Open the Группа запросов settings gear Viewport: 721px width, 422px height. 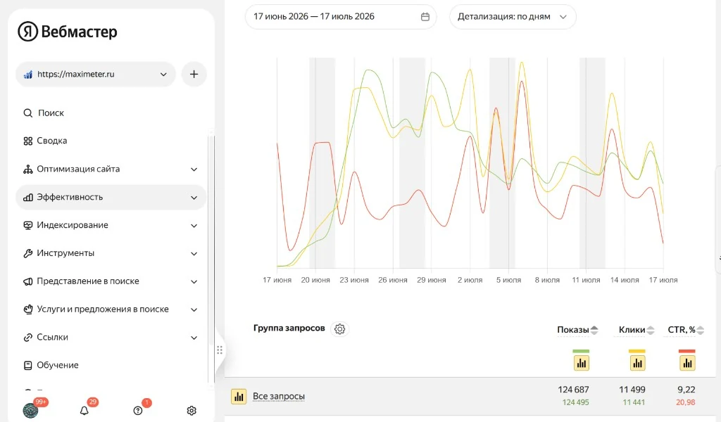pos(340,328)
